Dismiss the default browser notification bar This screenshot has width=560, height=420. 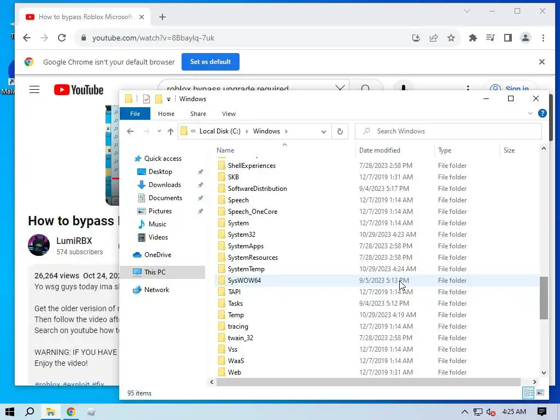coord(542,62)
